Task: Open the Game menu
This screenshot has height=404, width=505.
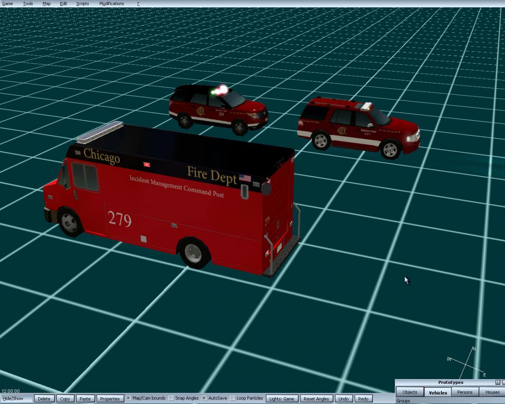Action: tap(8, 3)
